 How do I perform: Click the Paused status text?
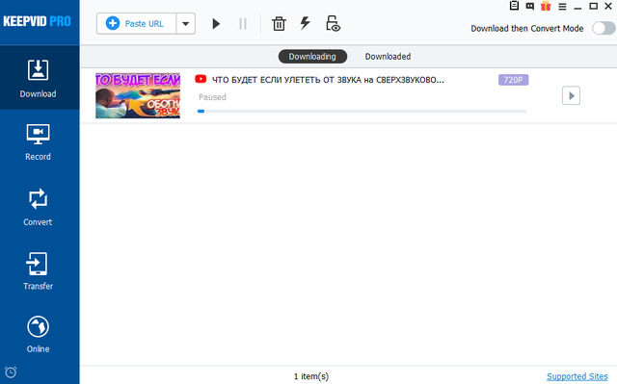click(212, 97)
